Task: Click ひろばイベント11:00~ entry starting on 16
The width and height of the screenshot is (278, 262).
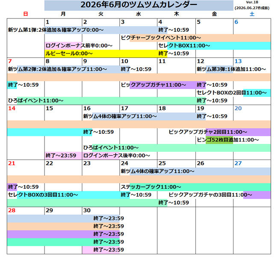Action: [111, 148]
